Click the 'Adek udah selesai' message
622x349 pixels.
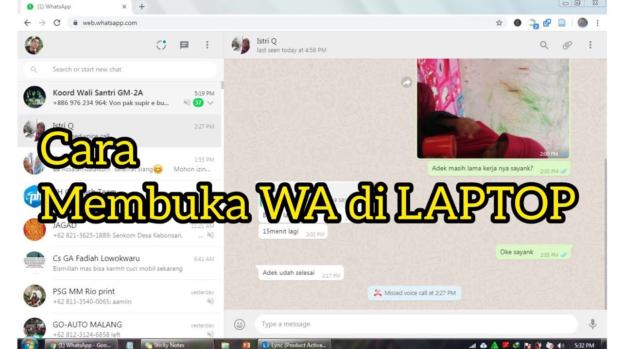click(300, 273)
